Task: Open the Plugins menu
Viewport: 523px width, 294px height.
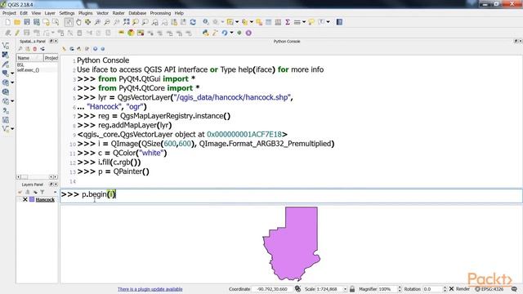Action: click(x=85, y=13)
